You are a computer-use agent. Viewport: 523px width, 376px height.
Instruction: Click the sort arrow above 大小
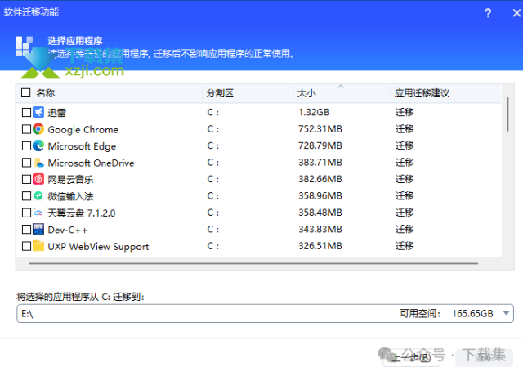[x=341, y=87]
